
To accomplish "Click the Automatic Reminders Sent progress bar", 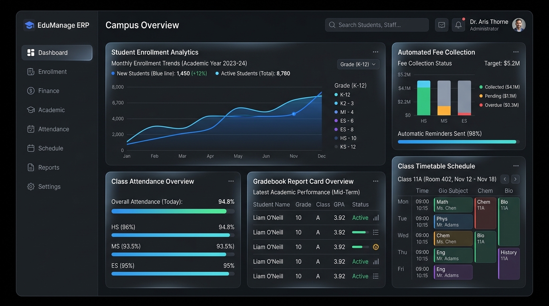I will [x=459, y=141].
